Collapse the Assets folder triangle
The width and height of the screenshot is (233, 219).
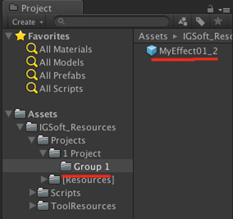[x=9, y=114]
